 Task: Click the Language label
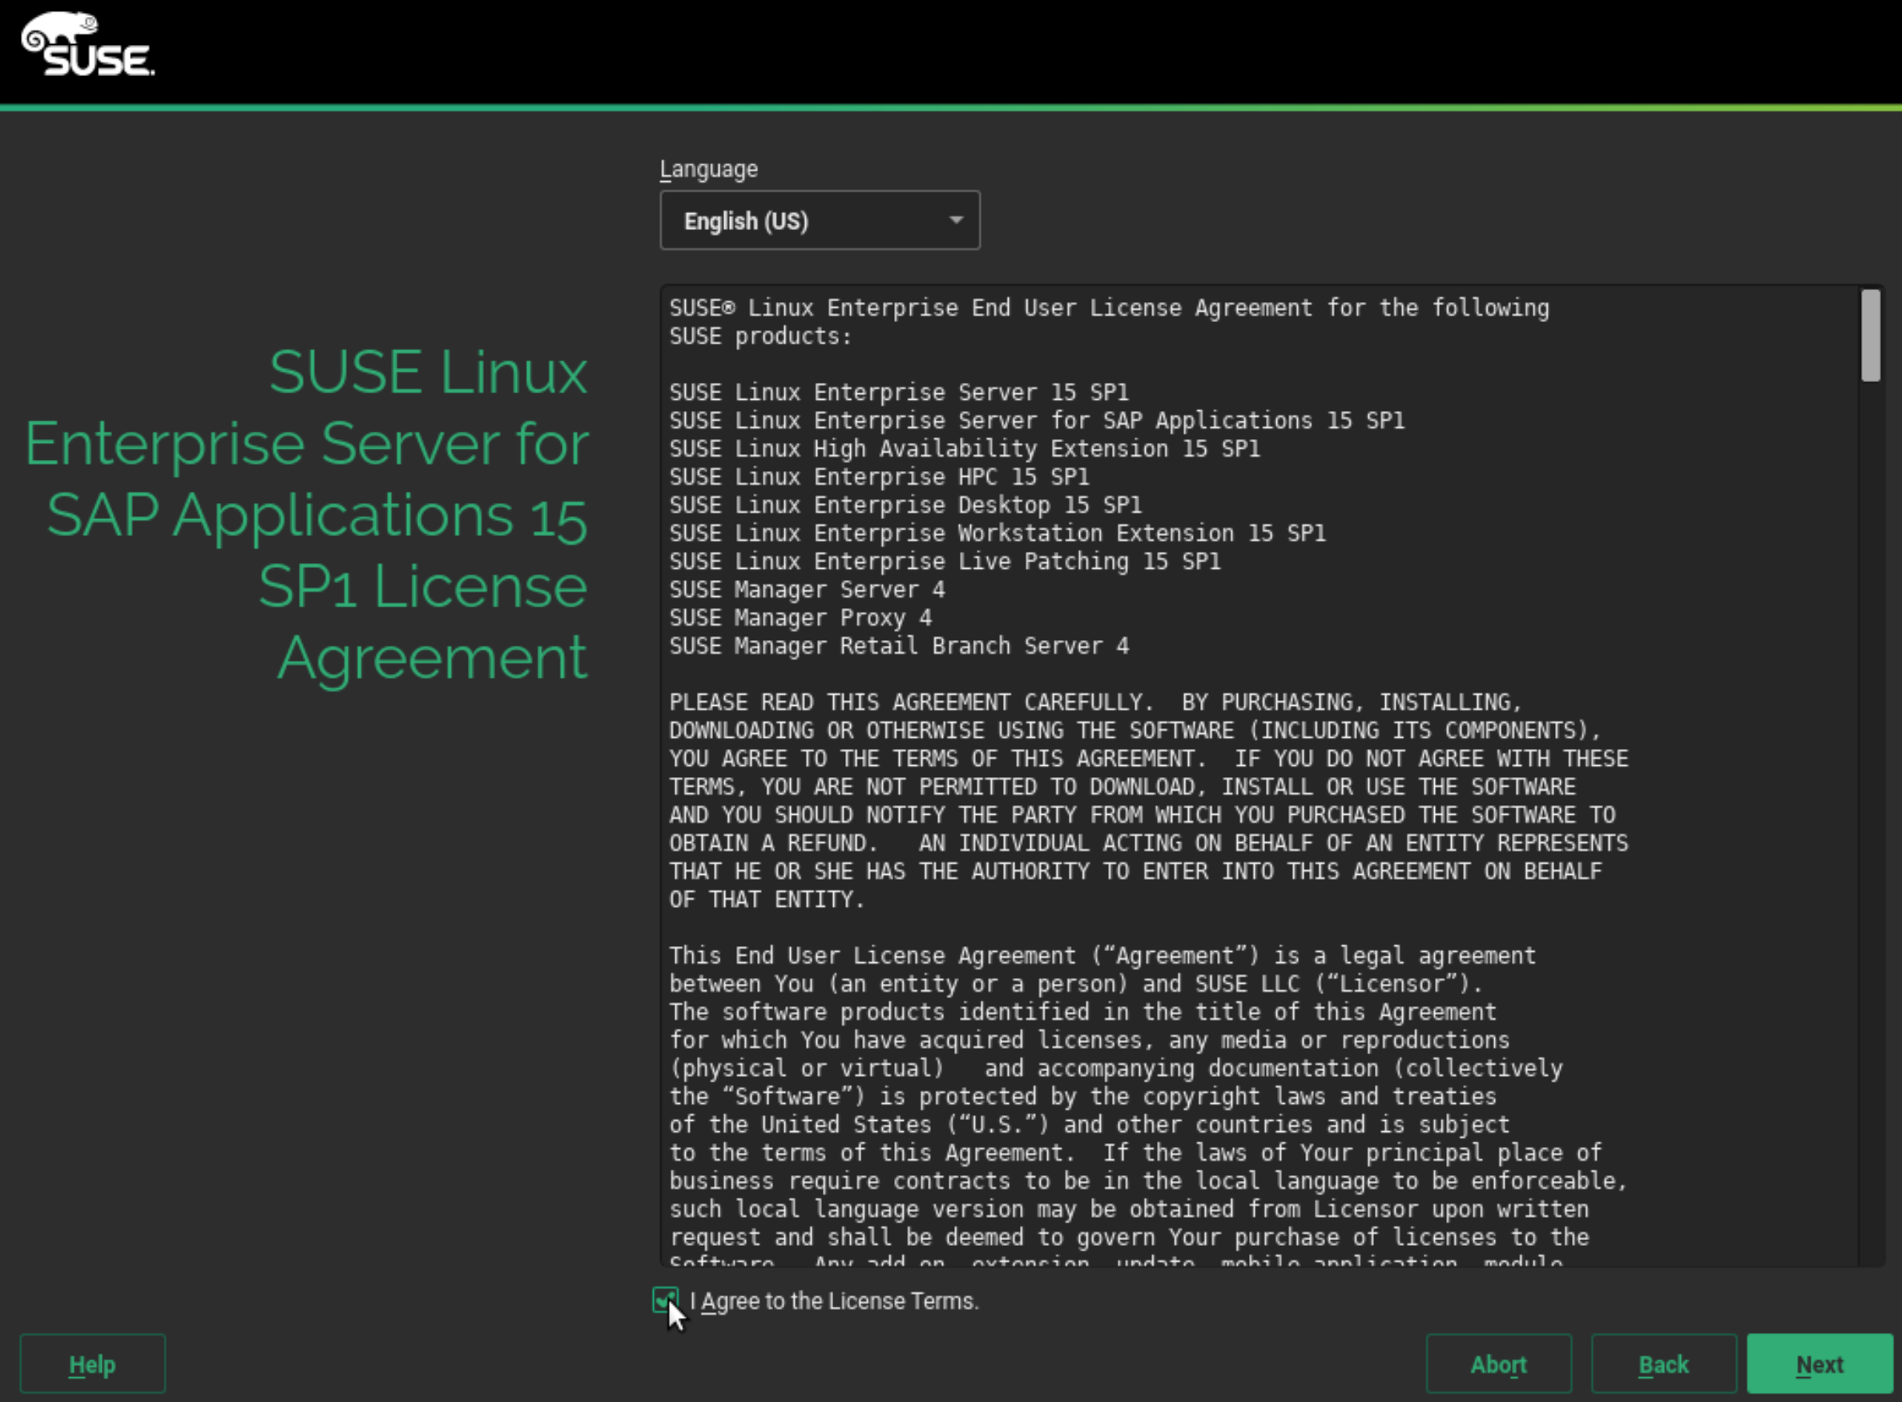coord(709,170)
